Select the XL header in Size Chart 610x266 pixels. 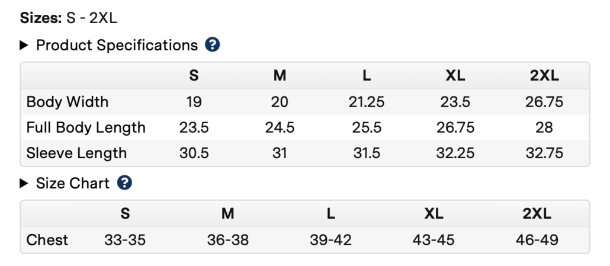point(434,214)
